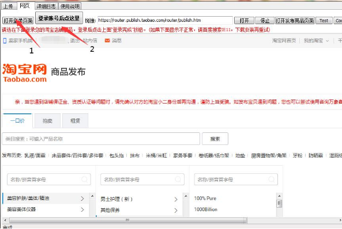Select the 美容美体仪器 category
Image resolution: width=342 pixels, height=229 pixels.
(46, 209)
